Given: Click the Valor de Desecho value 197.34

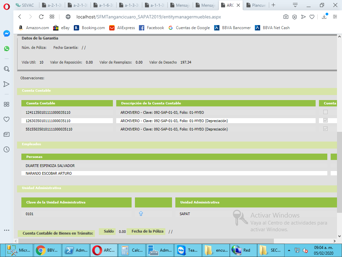Looking at the screenshot, I should coord(186,62).
